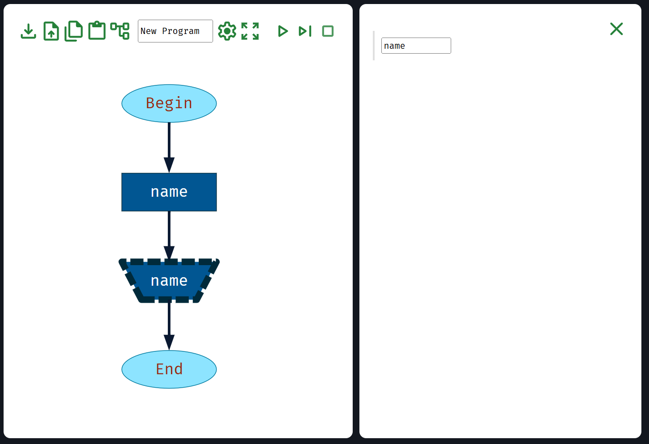This screenshot has height=444, width=649.
Task: Click the clipboard paste icon
Action: [x=97, y=31]
